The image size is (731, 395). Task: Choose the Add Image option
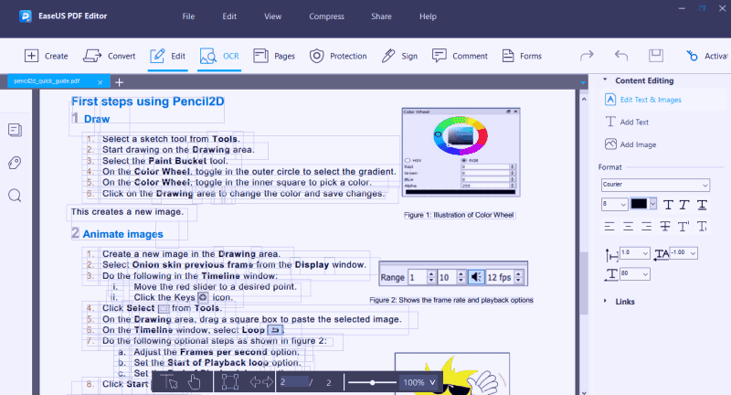pyautogui.click(x=630, y=144)
